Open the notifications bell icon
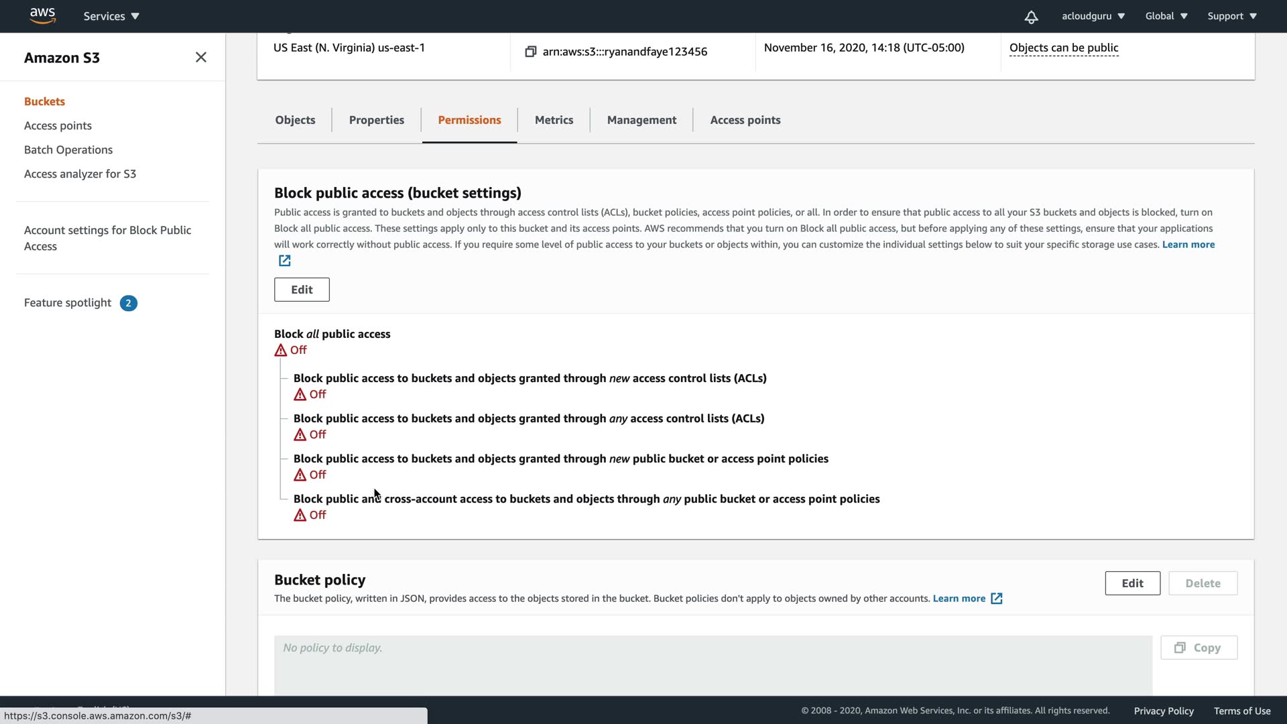Image resolution: width=1287 pixels, height=724 pixels. pyautogui.click(x=1031, y=17)
